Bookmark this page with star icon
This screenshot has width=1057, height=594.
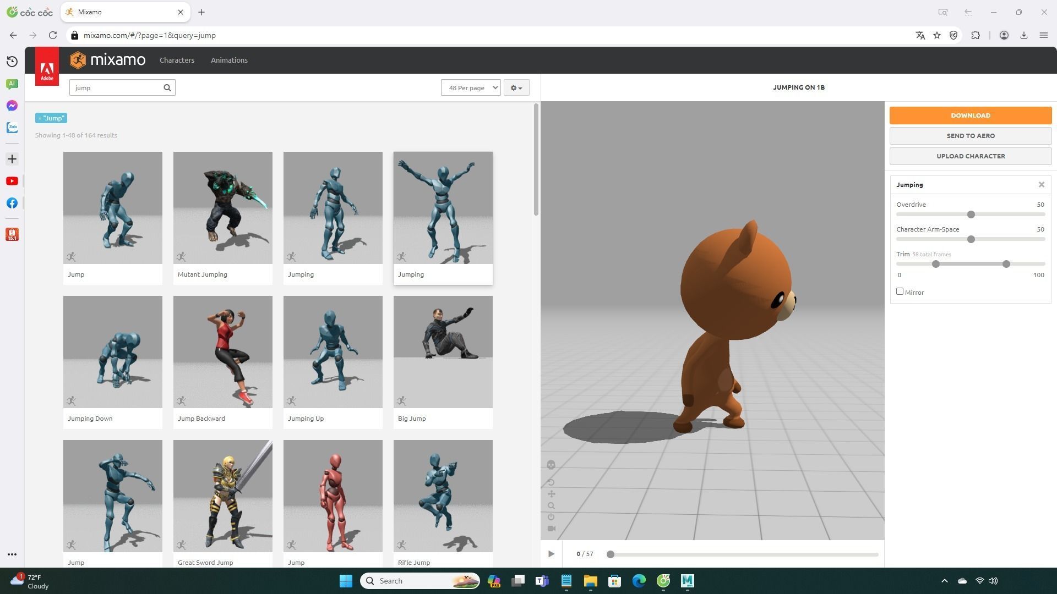pyautogui.click(x=937, y=35)
